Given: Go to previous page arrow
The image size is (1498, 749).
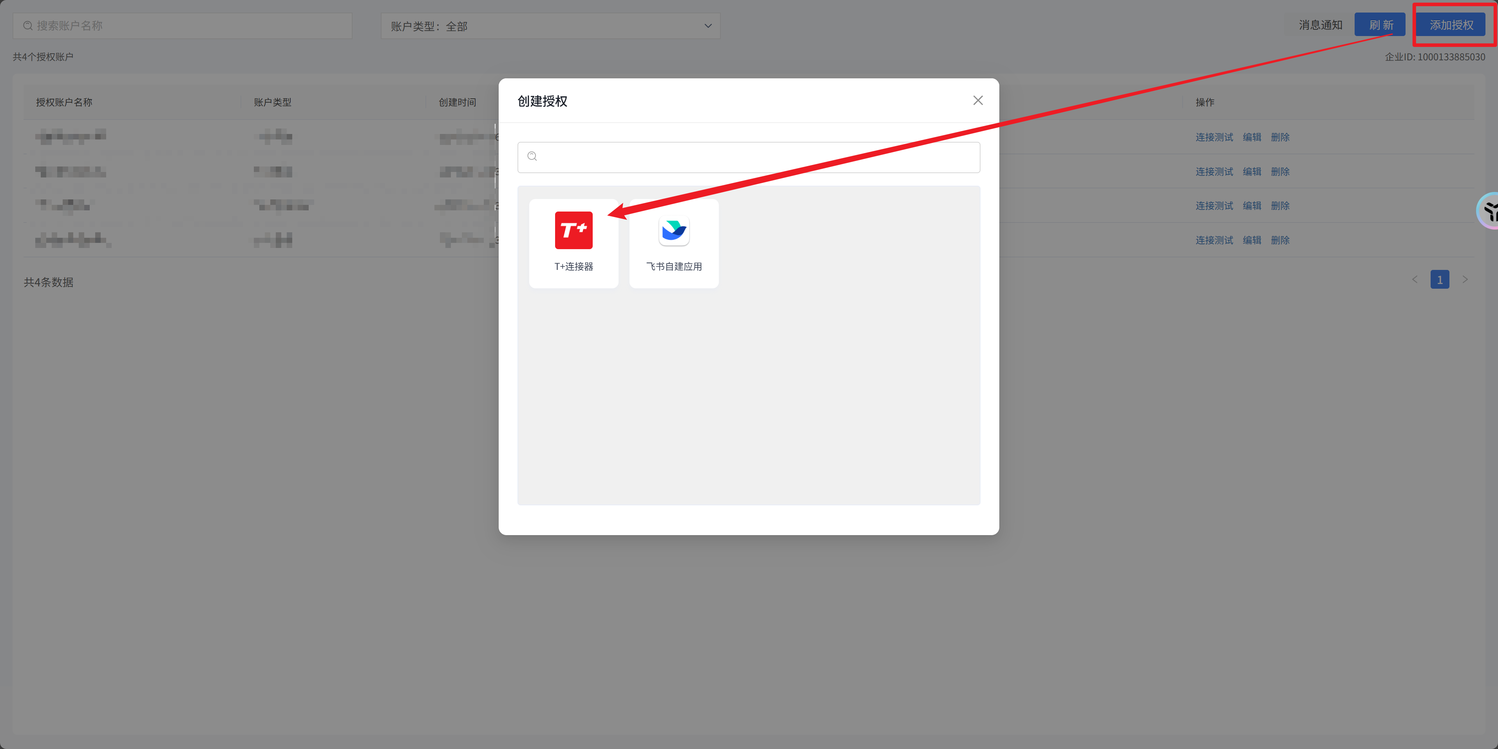Looking at the screenshot, I should [x=1414, y=280].
